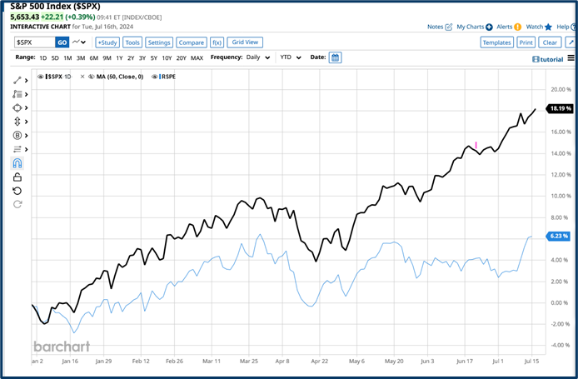Open the Tools button

point(132,42)
